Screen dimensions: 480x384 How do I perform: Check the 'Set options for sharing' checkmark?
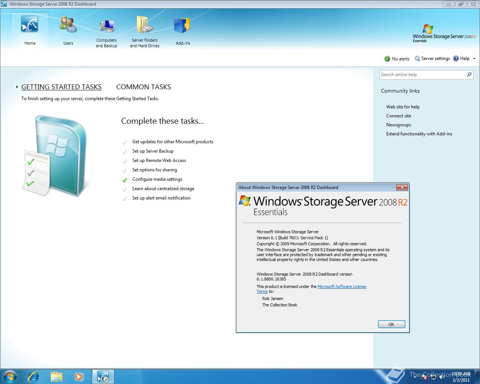tap(124, 170)
